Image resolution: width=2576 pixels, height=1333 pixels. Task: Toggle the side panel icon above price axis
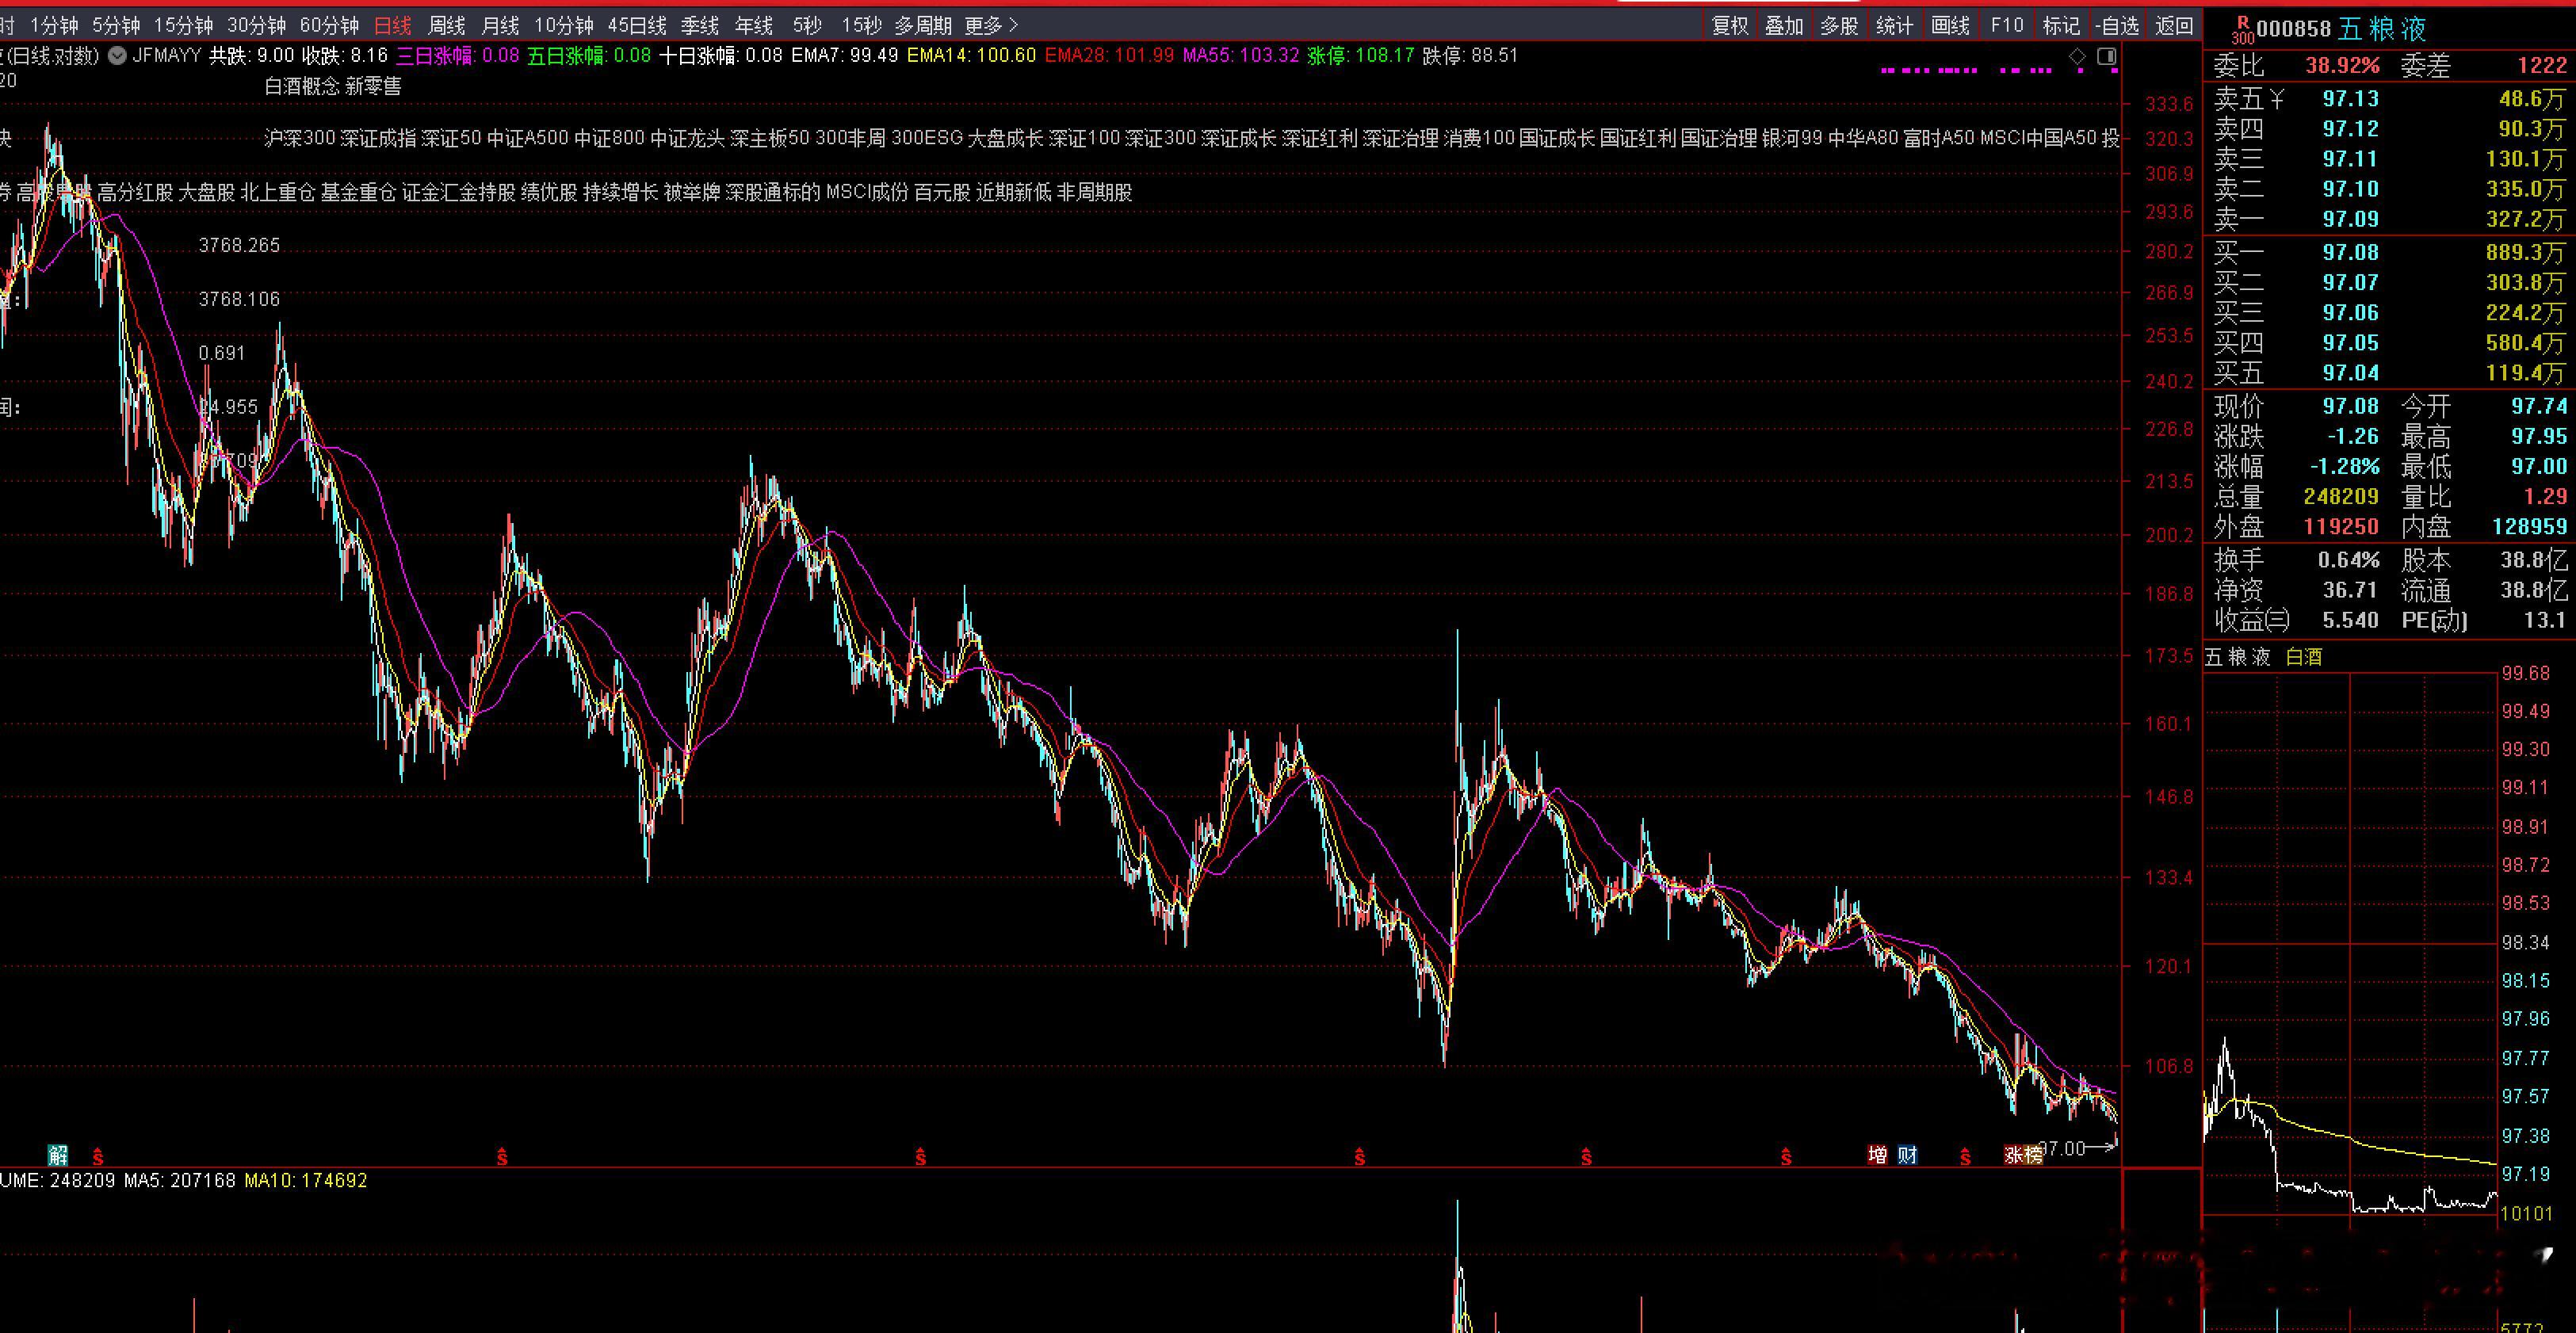tap(2106, 56)
